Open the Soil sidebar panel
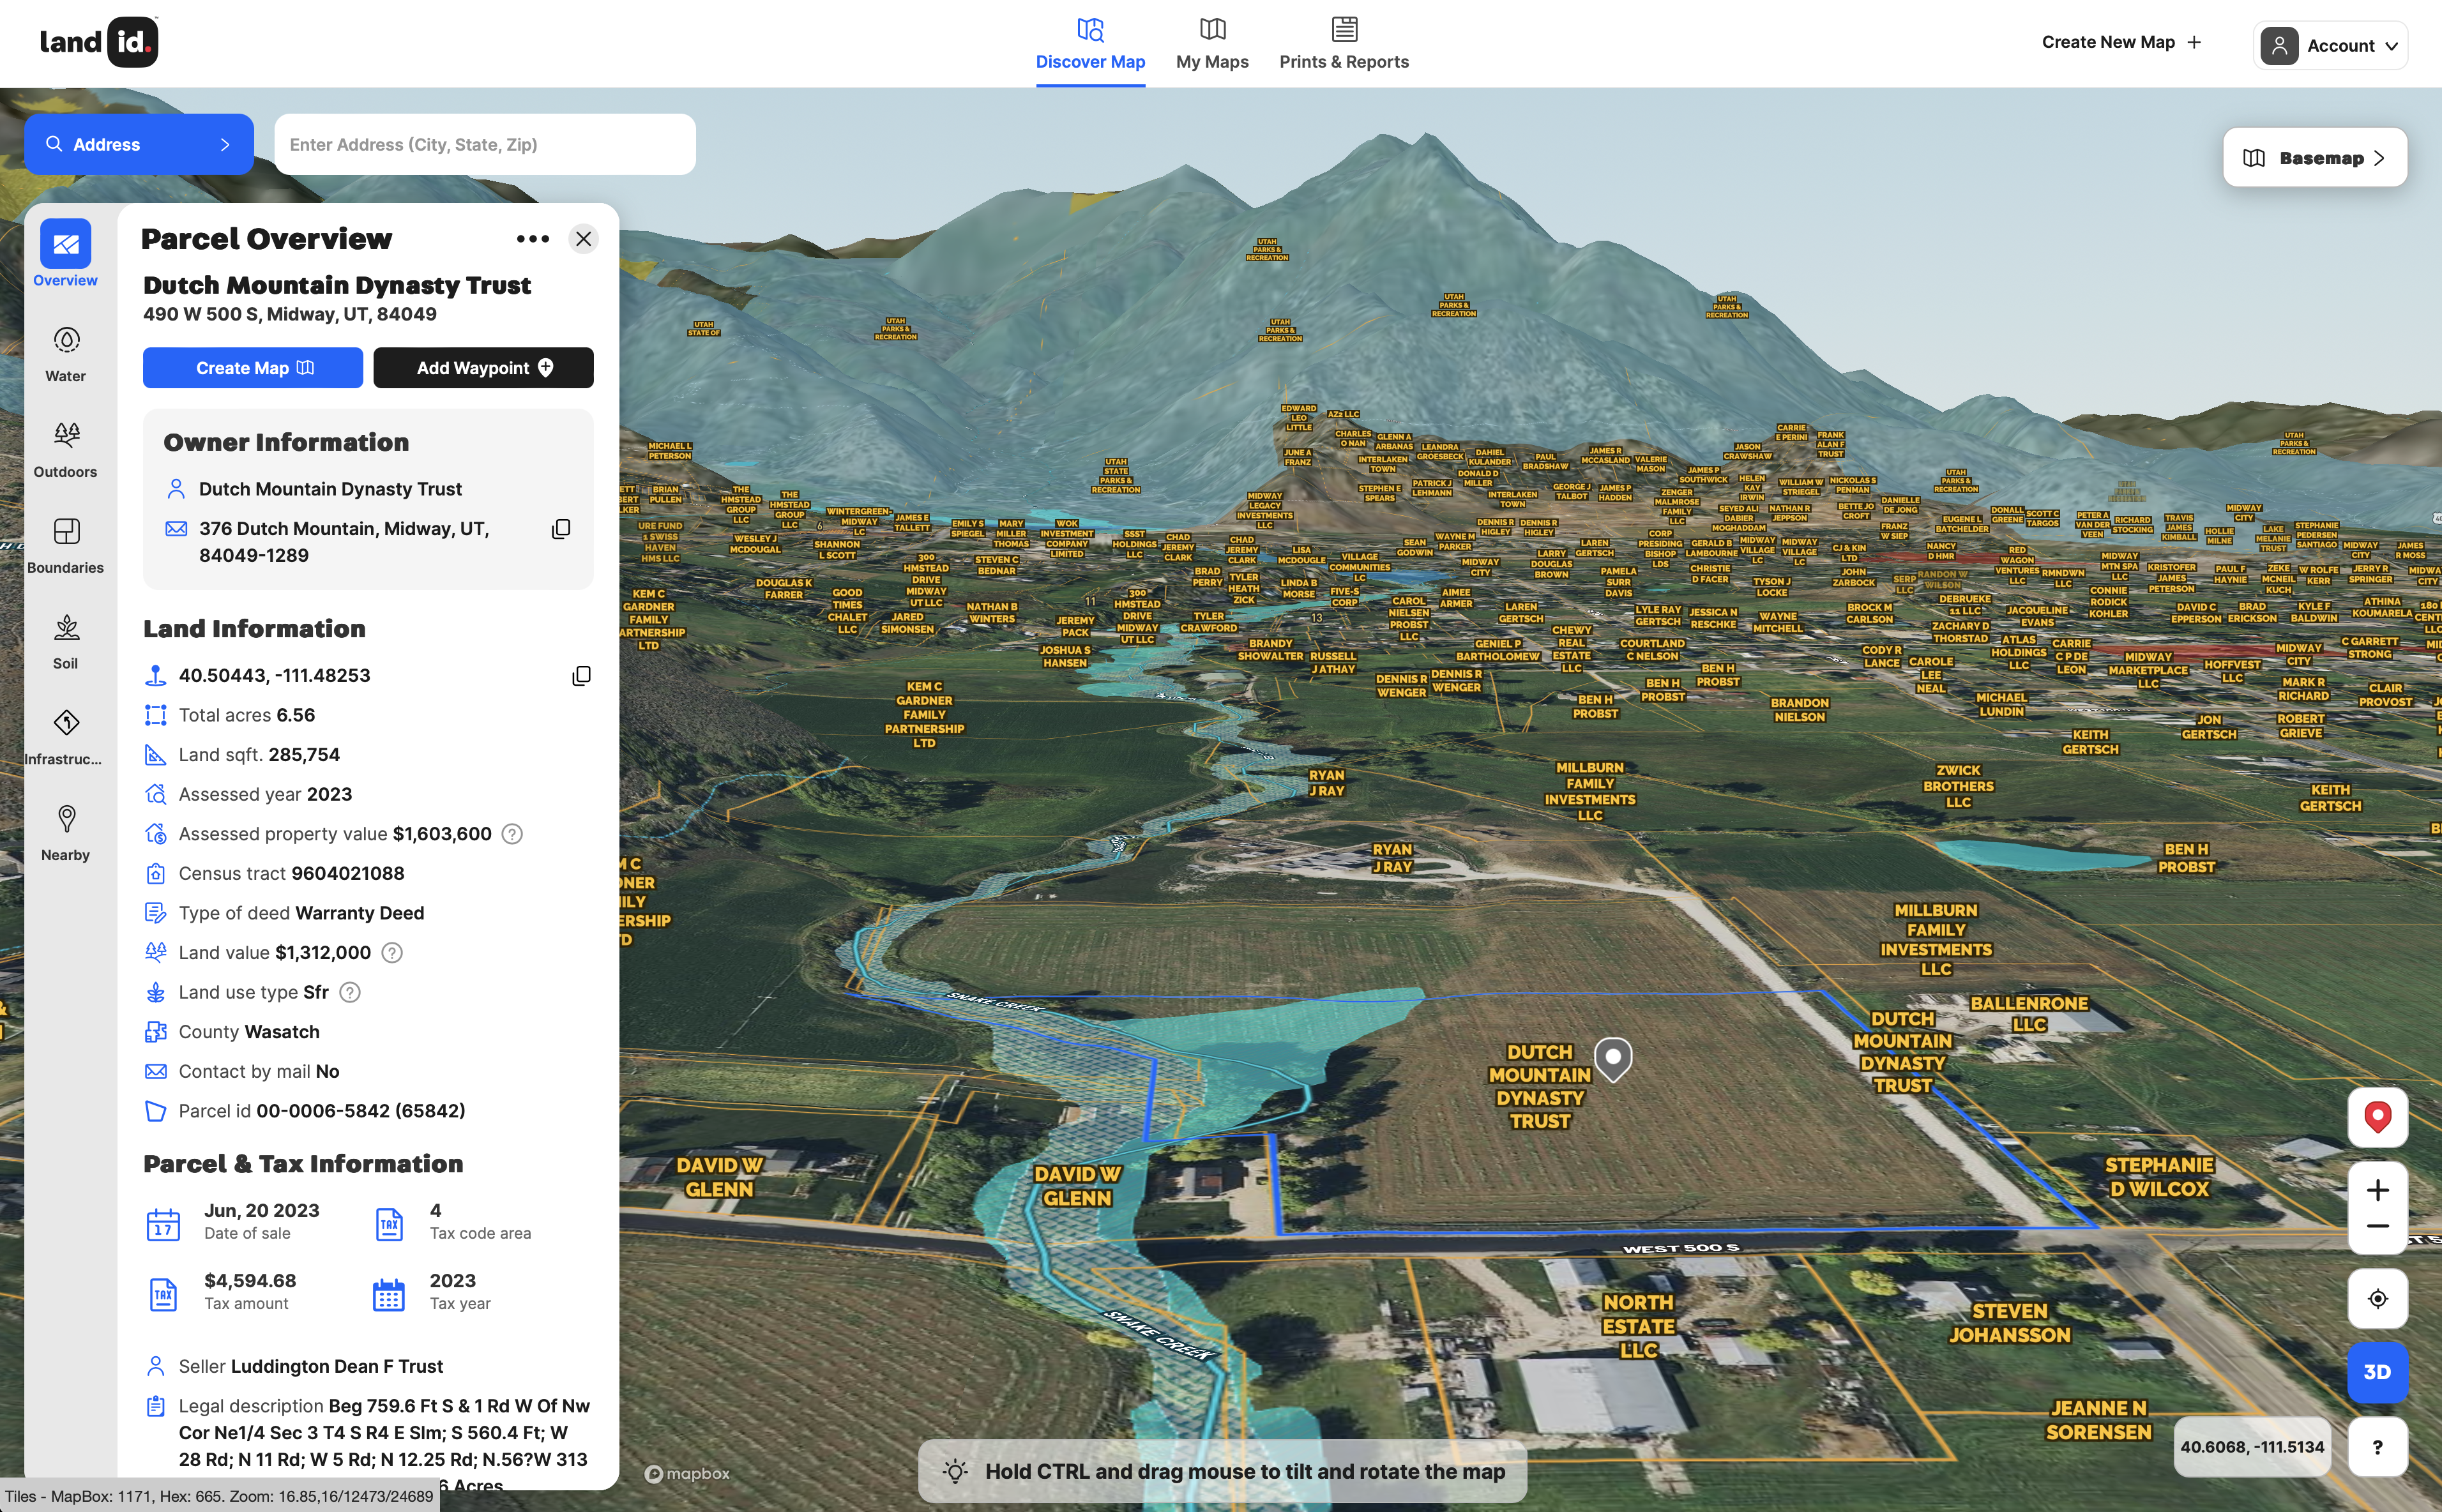2442x1512 pixels. (x=66, y=642)
